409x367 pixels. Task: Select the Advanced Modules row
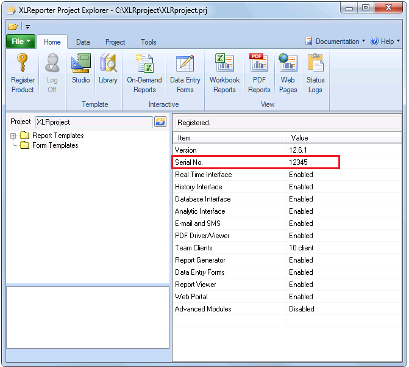click(x=287, y=309)
